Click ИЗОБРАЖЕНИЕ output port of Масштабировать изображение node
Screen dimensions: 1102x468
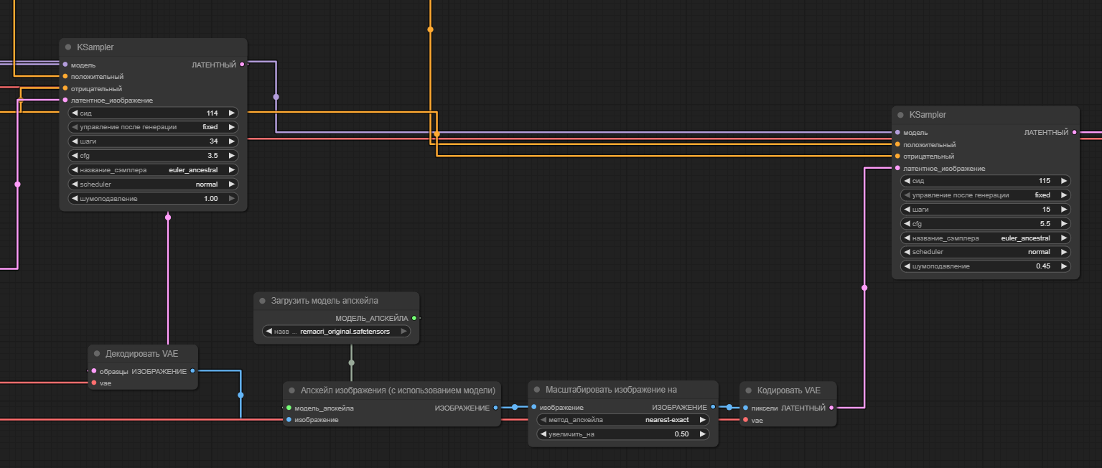click(713, 407)
